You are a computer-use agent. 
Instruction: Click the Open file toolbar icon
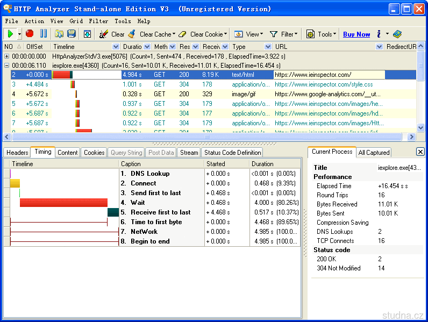59,34
